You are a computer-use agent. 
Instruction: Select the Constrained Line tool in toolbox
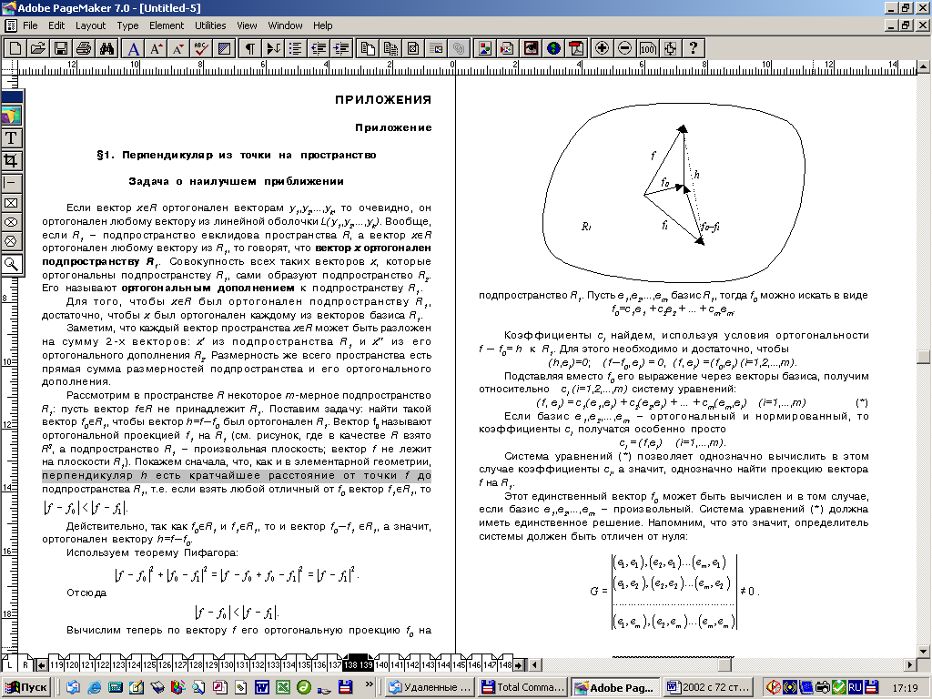[x=11, y=182]
